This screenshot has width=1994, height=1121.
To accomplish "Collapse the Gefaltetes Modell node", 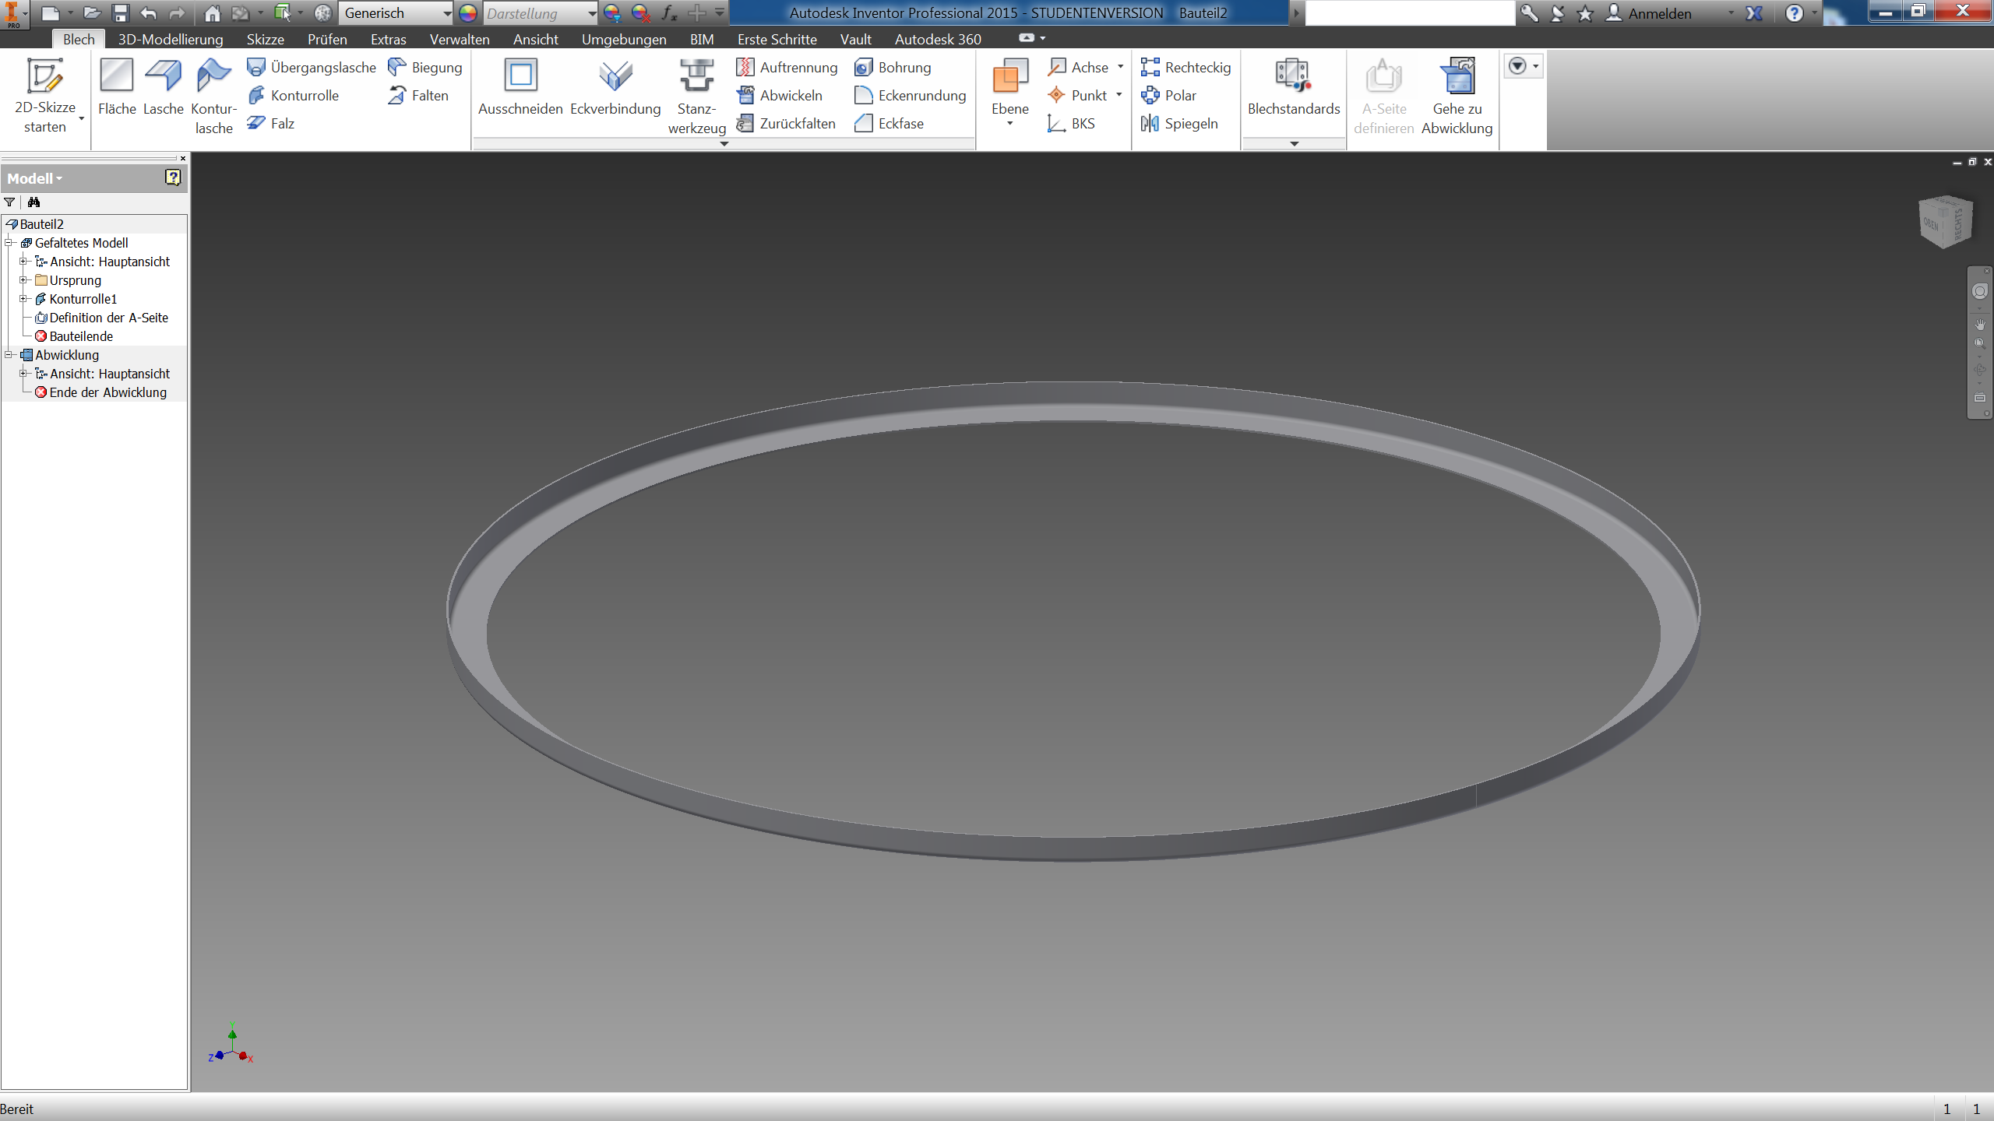I will click(x=9, y=243).
